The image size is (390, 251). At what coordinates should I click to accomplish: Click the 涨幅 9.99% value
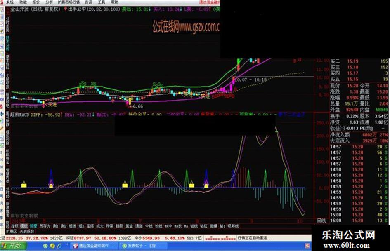(353, 98)
